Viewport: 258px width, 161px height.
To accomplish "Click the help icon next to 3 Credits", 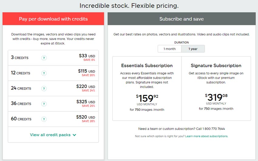I will (x=44, y=58).
